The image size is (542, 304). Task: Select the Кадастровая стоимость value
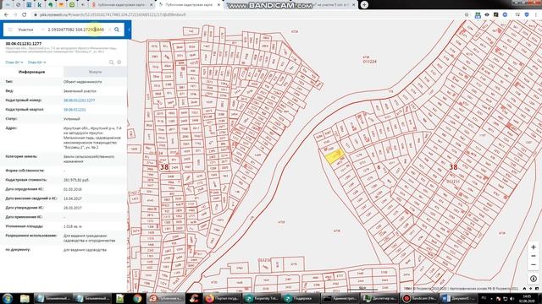[x=76, y=180]
